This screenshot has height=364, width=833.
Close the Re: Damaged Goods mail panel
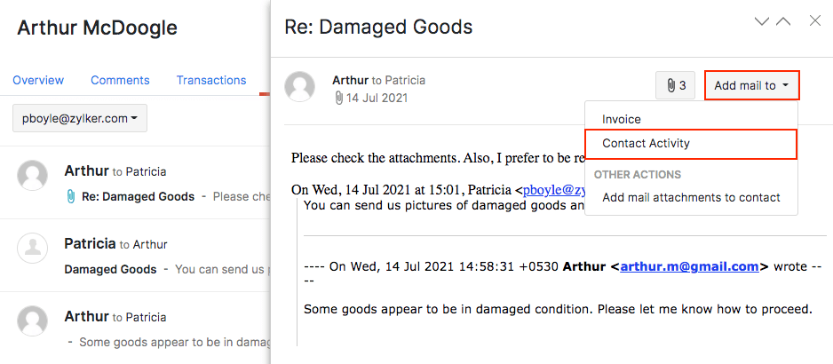click(814, 21)
